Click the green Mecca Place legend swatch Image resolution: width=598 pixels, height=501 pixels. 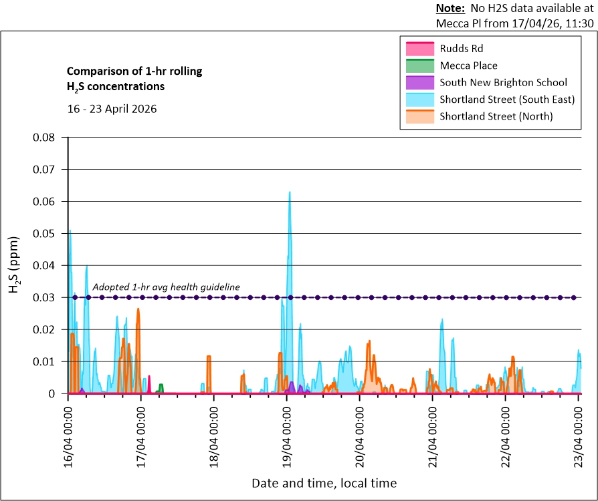[x=419, y=65]
